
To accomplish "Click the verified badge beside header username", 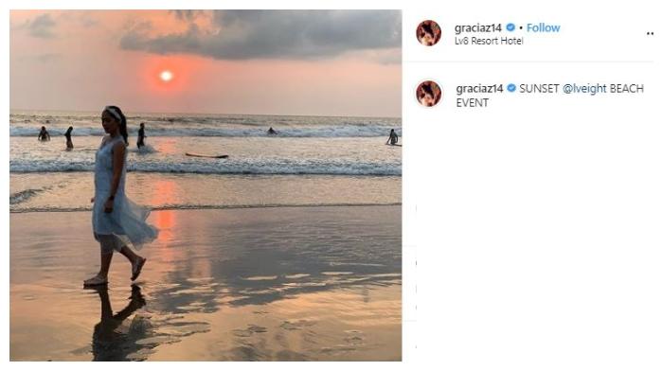I will 511,27.
